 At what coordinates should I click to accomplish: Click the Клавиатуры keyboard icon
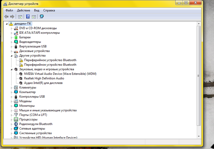16,87
